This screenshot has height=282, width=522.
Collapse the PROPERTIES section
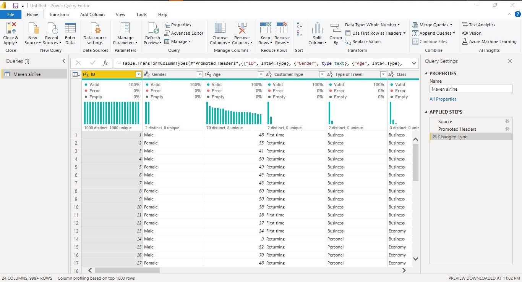(x=426, y=73)
